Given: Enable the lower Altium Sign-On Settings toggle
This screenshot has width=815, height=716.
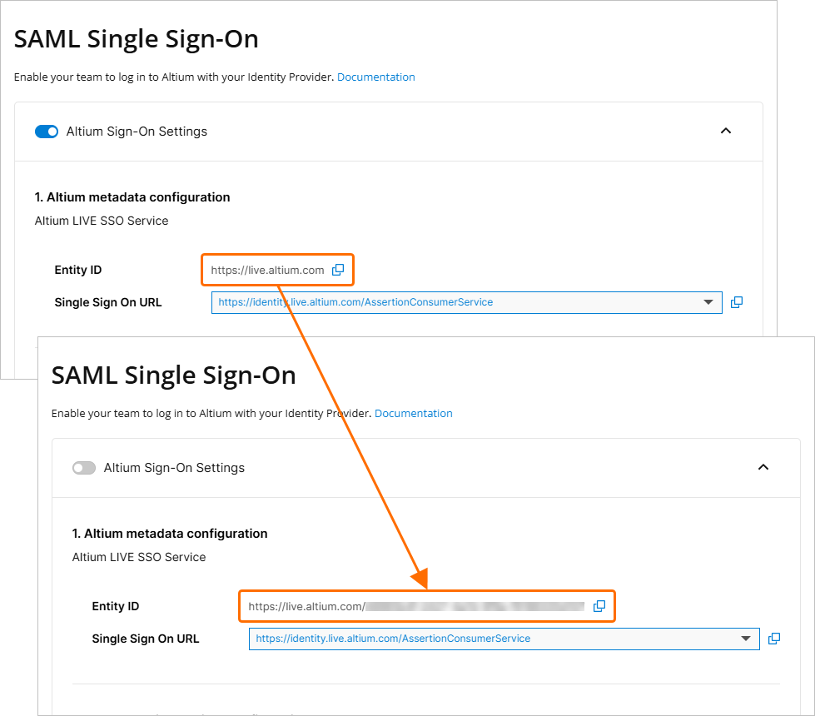Looking at the screenshot, I should pyautogui.click(x=84, y=467).
